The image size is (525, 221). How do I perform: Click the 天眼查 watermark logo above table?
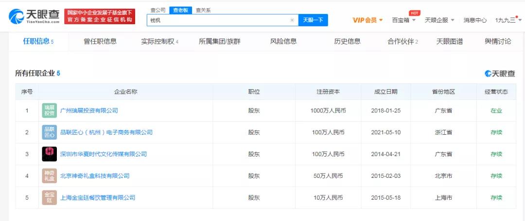(x=500, y=74)
